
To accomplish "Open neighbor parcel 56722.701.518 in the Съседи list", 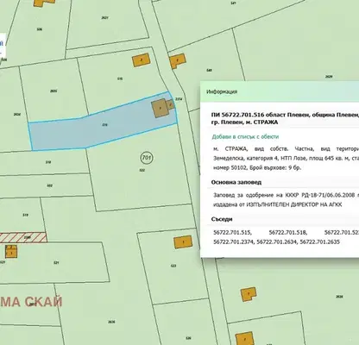I will (x=288, y=232).
